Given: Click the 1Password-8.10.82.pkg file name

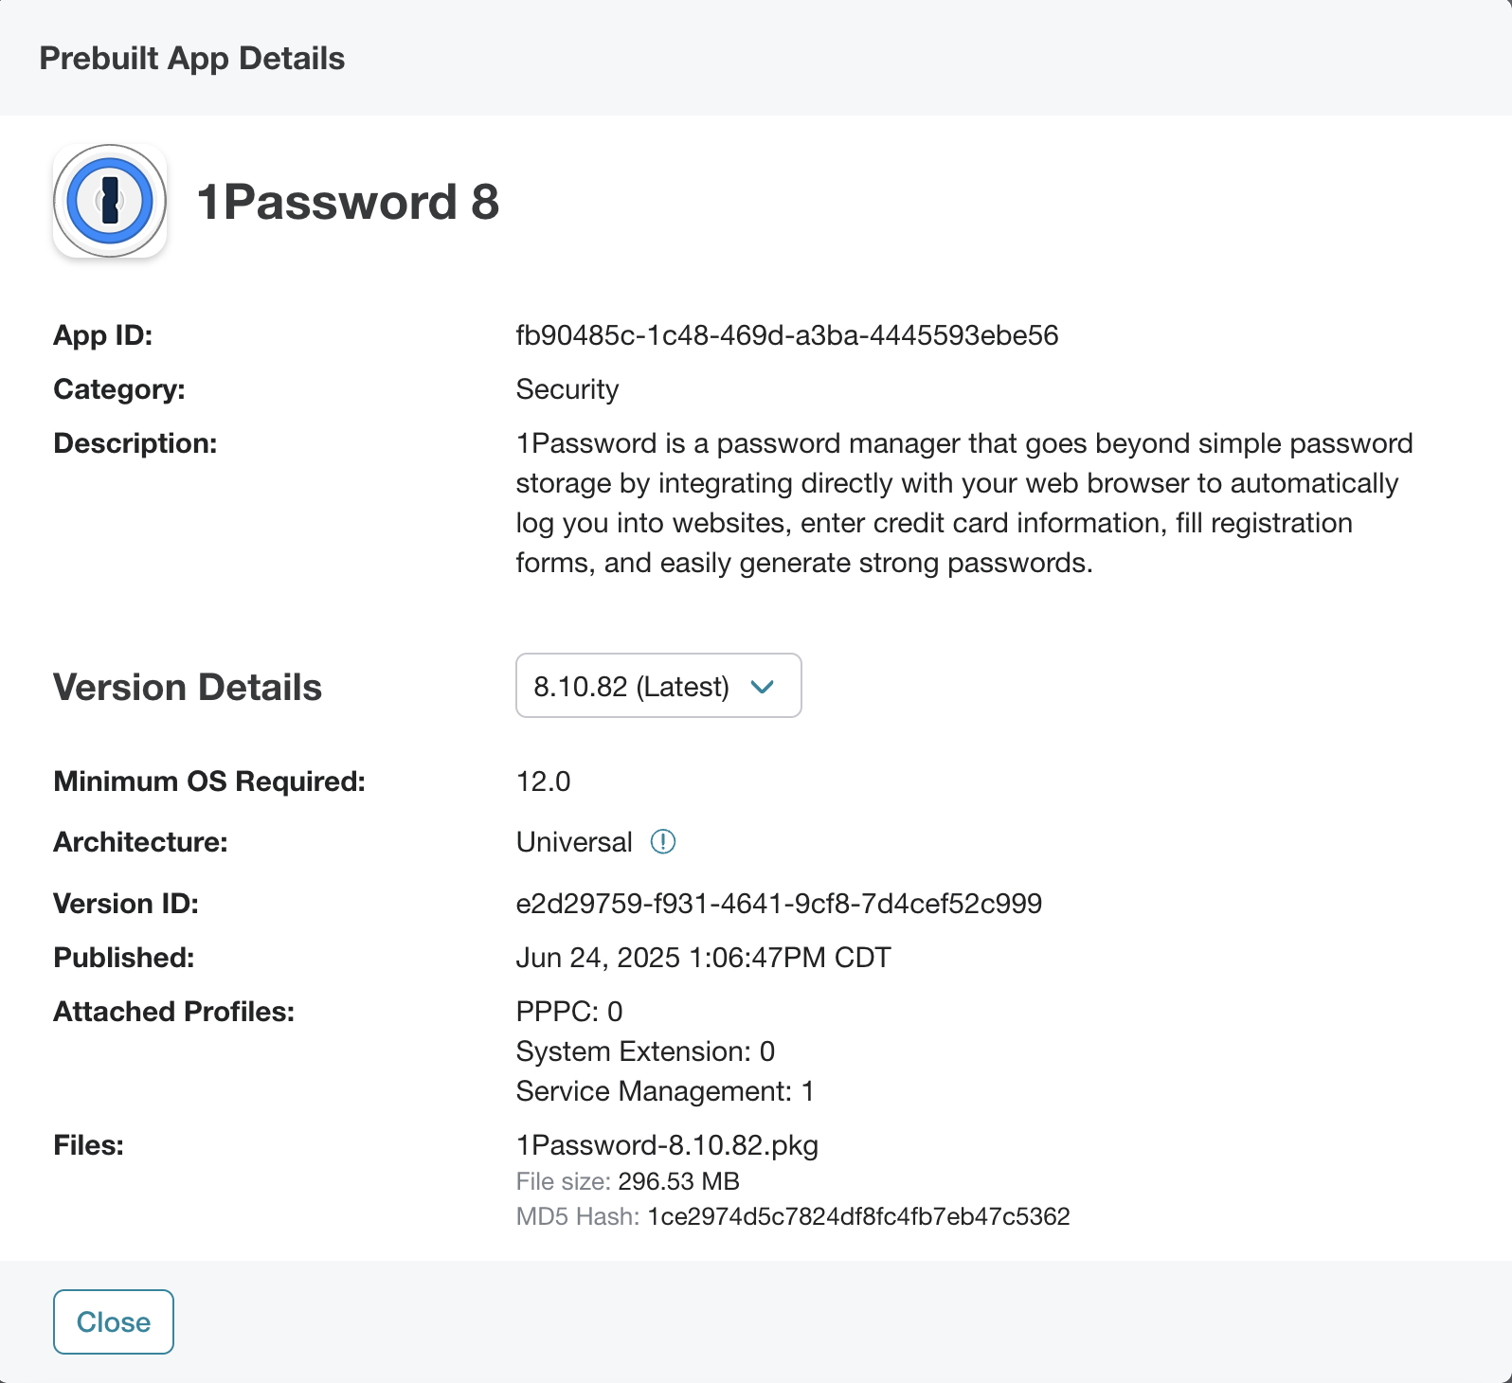Looking at the screenshot, I should coord(667,1145).
